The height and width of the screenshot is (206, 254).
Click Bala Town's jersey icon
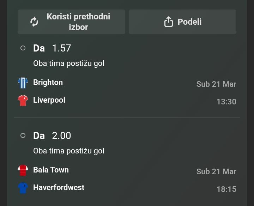click(x=23, y=170)
